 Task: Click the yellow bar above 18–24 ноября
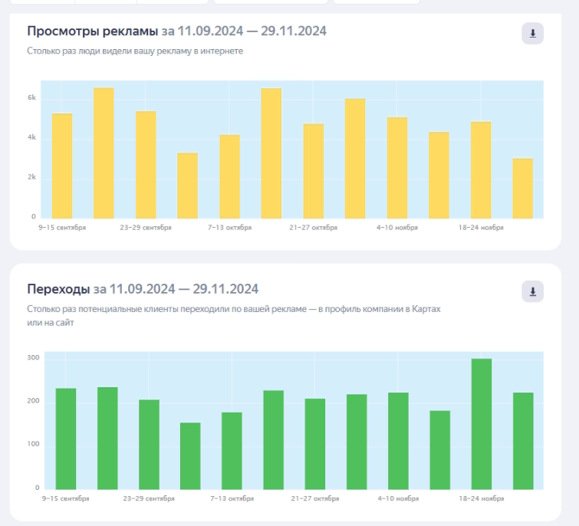point(481,170)
